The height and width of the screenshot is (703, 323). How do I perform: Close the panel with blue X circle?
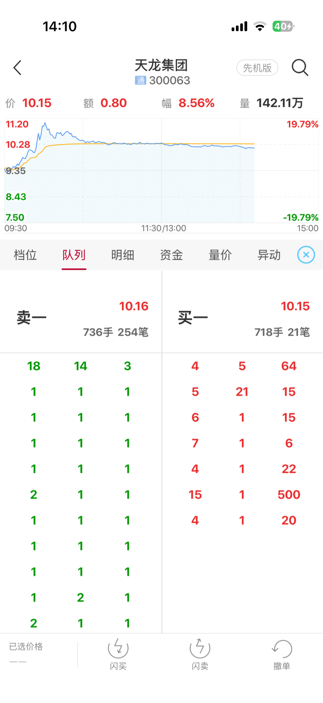point(306,255)
